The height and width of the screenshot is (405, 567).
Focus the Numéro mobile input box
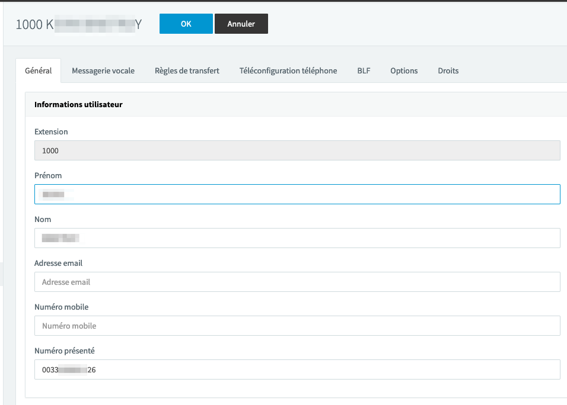point(297,326)
